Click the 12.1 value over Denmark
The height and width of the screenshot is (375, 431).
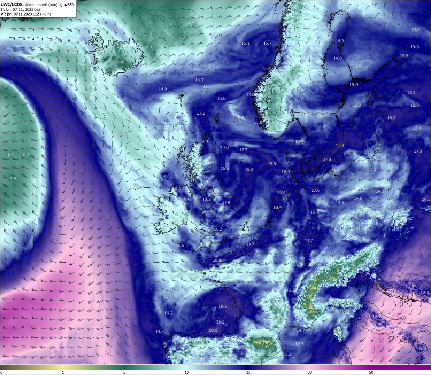295,156
